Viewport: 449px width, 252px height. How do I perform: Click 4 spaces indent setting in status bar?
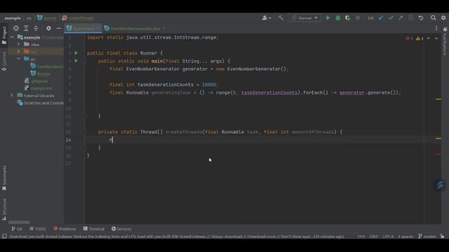(x=406, y=237)
